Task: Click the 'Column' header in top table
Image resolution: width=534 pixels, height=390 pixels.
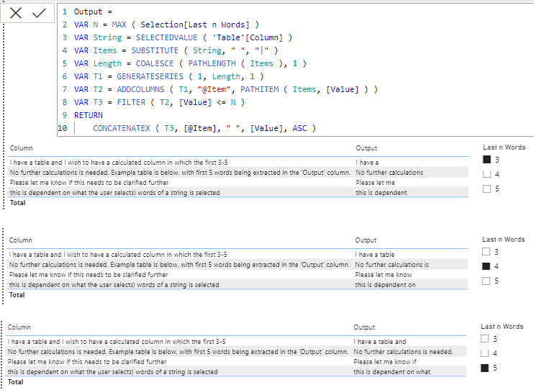Action: (x=21, y=148)
